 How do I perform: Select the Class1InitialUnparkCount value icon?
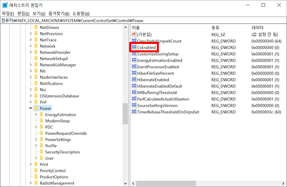tap(134, 40)
